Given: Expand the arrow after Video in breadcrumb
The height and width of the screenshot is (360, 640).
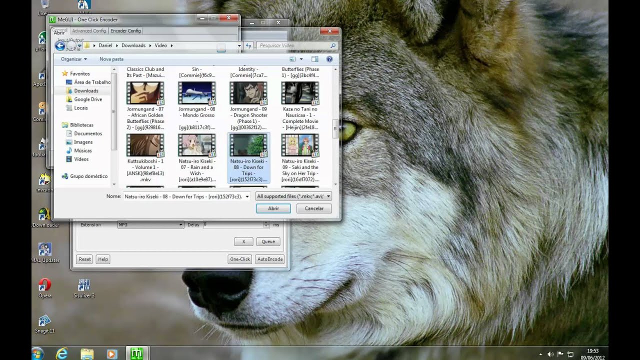Looking at the screenshot, I should click(171, 45).
